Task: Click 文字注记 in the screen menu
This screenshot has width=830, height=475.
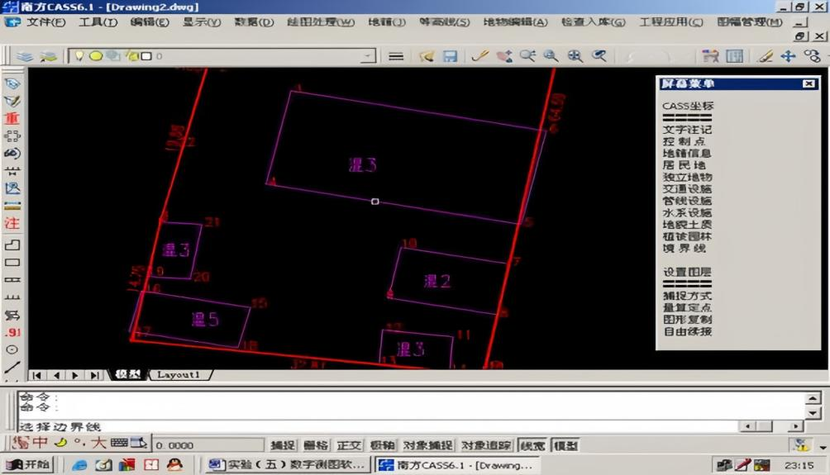Action: (x=686, y=130)
